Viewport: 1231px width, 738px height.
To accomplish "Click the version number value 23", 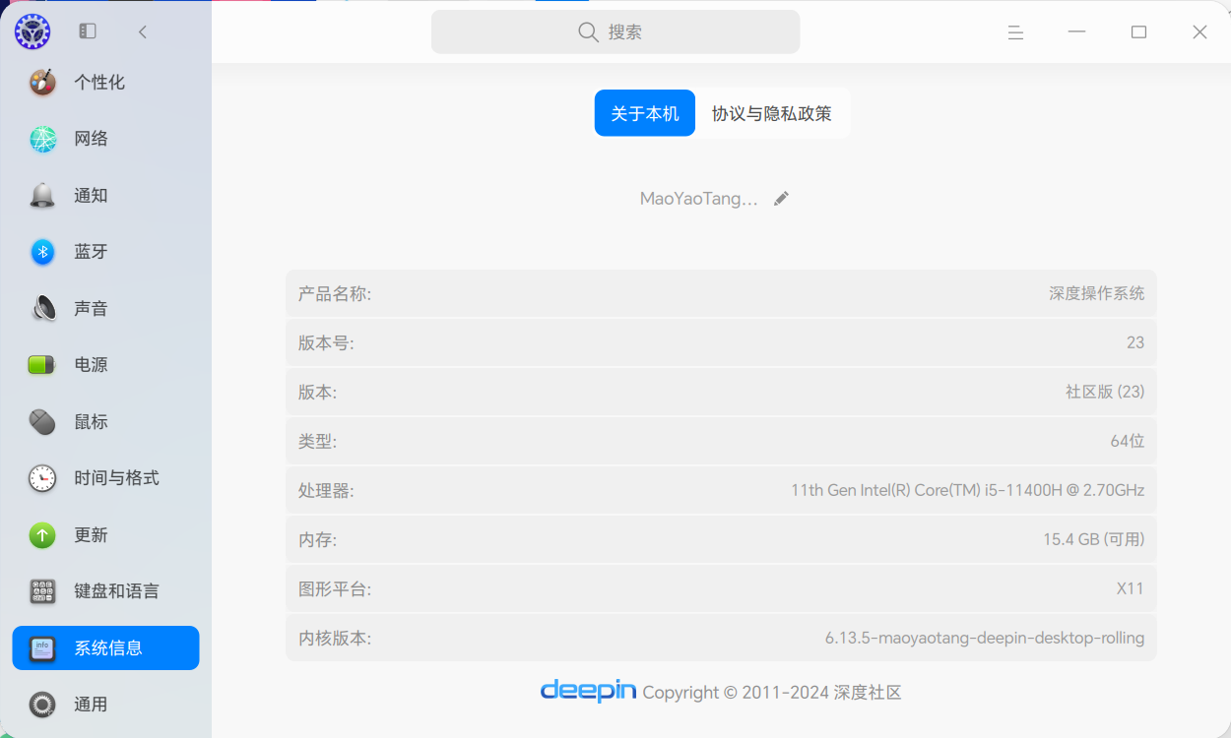I will click(1135, 342).
